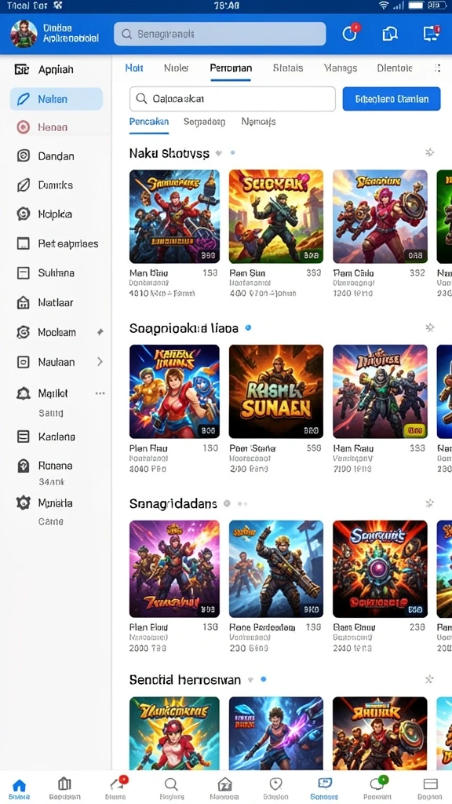Select the Semadoan sub-tab
This screenshot has height=804, width=452.
pos(204,122)
